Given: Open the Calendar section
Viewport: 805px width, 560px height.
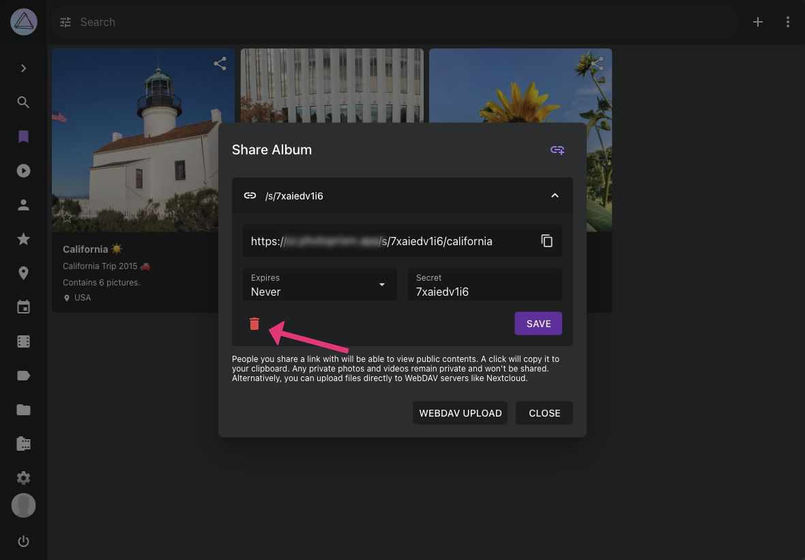Looking at the screenshot, I should [23, 307].
